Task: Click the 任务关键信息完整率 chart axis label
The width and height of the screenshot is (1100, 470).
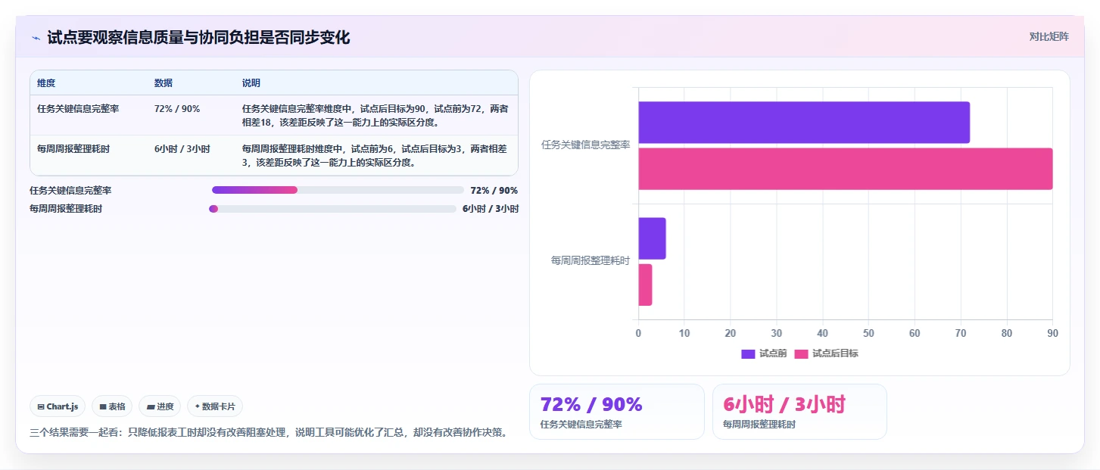Action: 585,145
